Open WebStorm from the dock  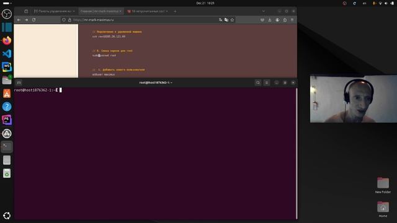click(x=7, y=67)
